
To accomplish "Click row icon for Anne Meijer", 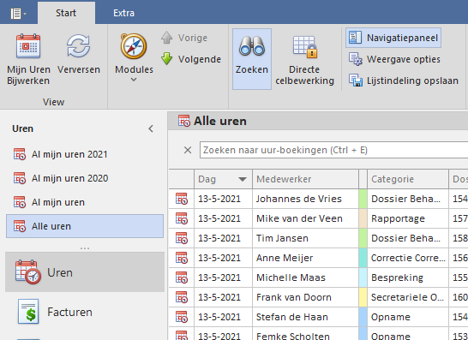I will pos(182,258).
